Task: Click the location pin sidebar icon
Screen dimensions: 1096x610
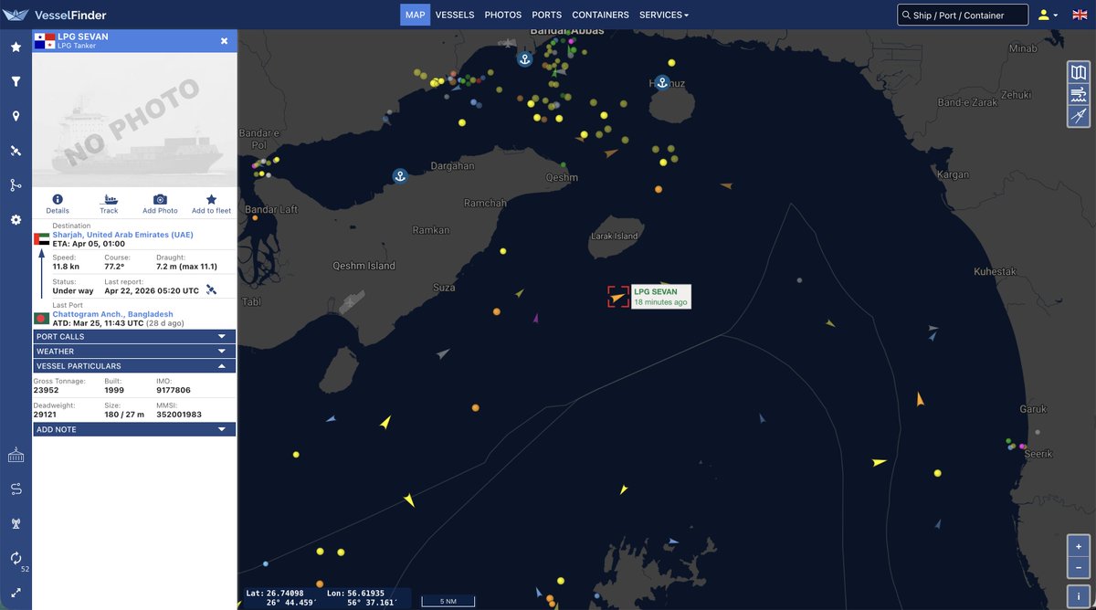Action: coord(16,116)
